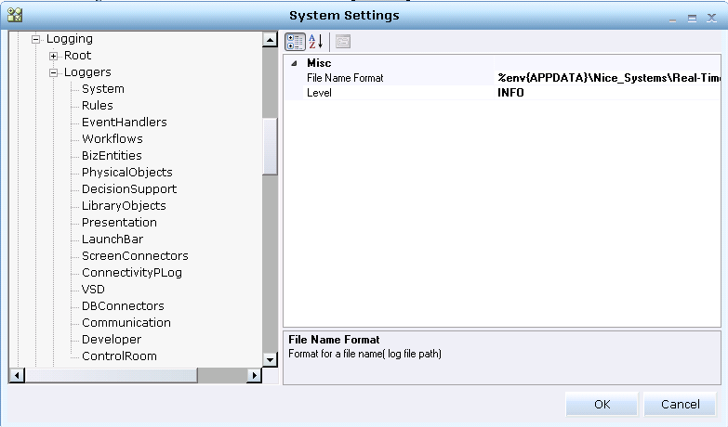Click the Alphabetical sort icon
728x427 pixels.
coord(315,42)
